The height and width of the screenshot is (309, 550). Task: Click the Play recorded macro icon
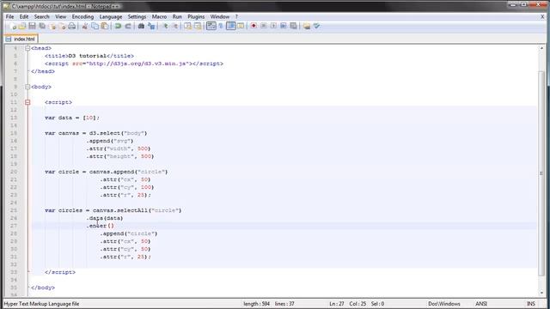point(273,27)
